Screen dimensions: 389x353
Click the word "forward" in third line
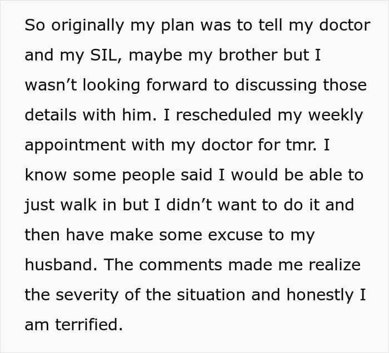pos(177,85)
